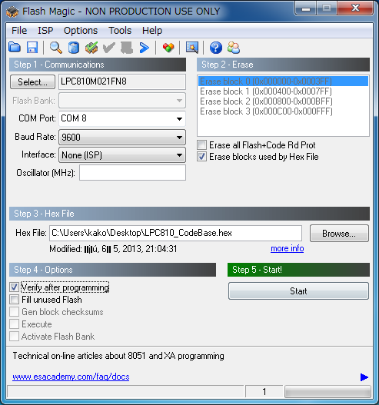Select Erase block 0 (0x000000-0x0003FF)
This screenshot has width=379, height=405.
click(283, 81)
